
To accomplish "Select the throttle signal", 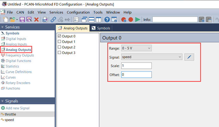I will [27, 114].
